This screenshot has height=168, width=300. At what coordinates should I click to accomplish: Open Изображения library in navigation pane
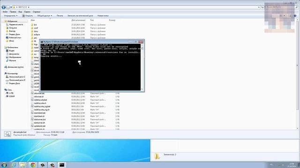(15, 57)
